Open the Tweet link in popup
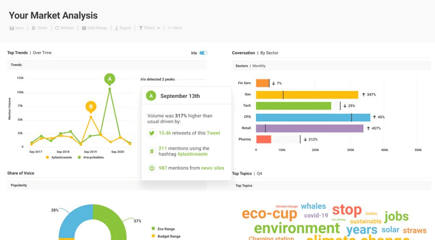Viewport: 435px width, 240px height. (x=213, y=133)
